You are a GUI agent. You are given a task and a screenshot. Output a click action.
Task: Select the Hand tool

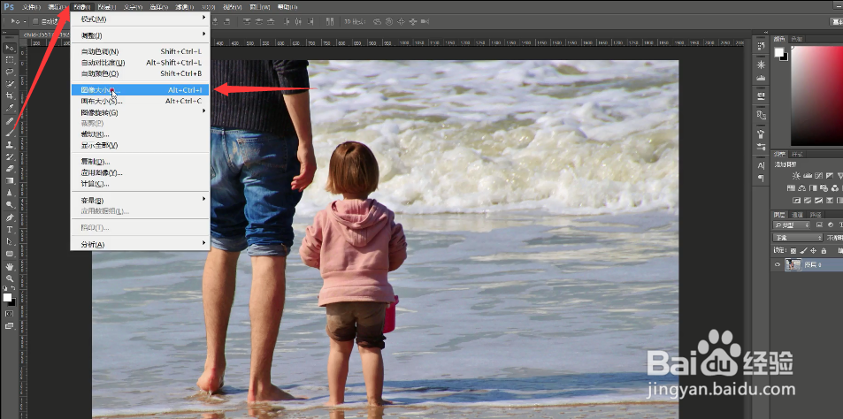[x=10, y=266]
